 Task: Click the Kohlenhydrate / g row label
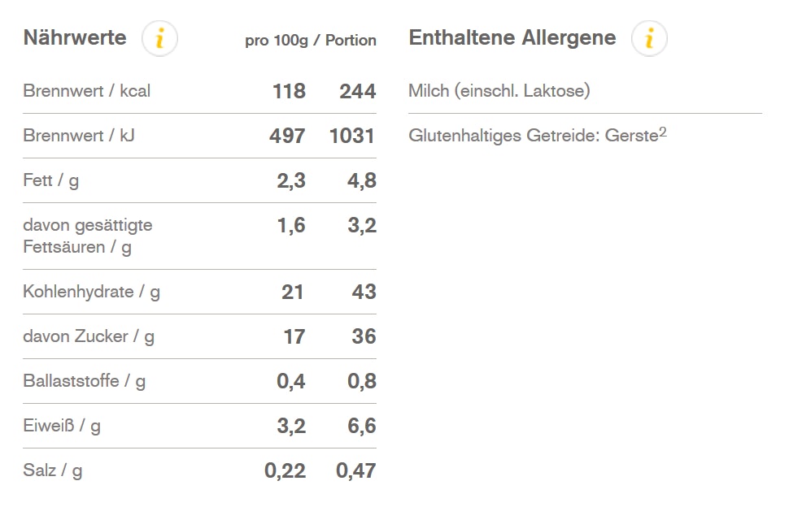point(92,292)
